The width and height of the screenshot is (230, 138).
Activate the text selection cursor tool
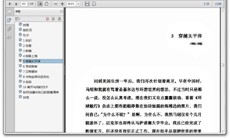coord(40,4)
